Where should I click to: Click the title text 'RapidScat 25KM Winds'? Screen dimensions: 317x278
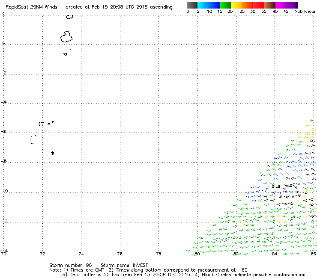pyautogui.click(x=32, y=7)
